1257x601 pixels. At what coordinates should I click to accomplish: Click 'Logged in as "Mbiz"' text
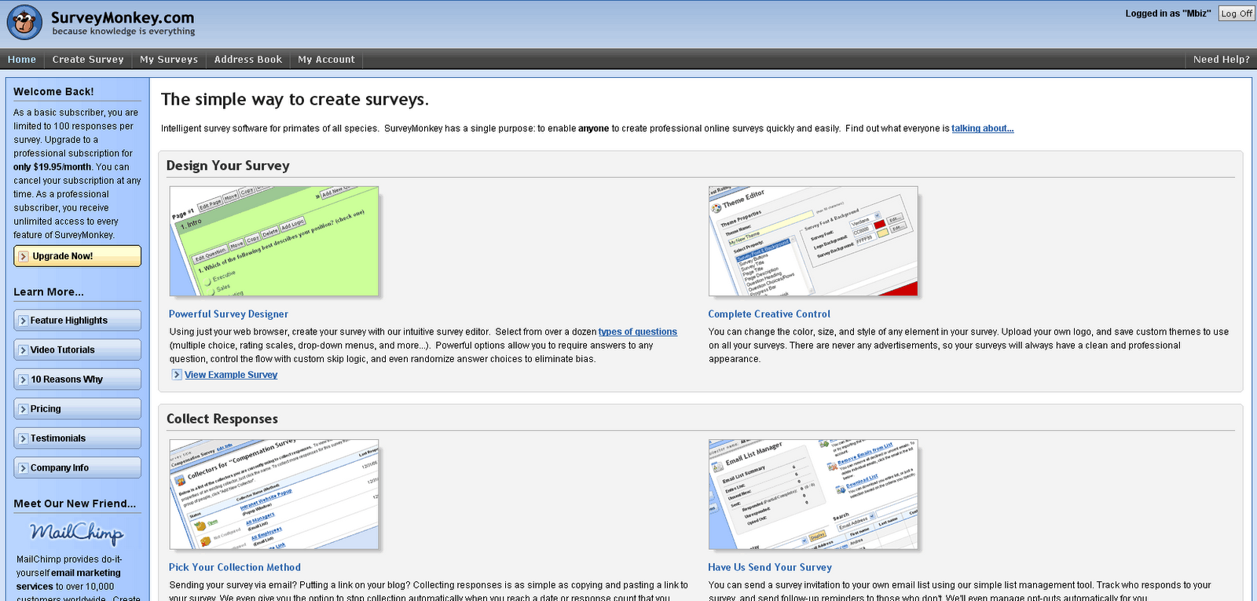click(x=1168, y=13)
